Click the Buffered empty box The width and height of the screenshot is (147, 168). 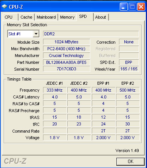pyautogui.click(x=129, y=55)
